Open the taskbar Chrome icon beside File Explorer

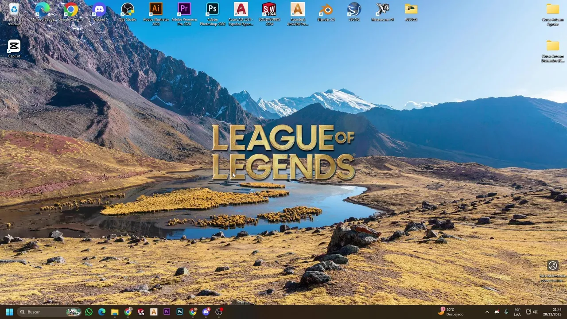pos(128,312)
